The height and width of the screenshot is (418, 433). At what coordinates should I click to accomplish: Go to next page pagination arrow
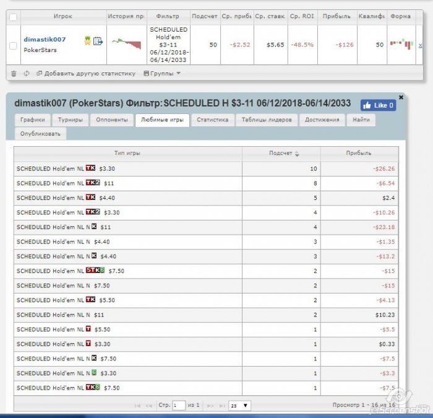point(210,406)
